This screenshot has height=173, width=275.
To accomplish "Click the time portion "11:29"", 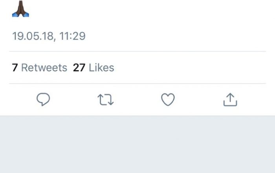I will pos(73,36).
